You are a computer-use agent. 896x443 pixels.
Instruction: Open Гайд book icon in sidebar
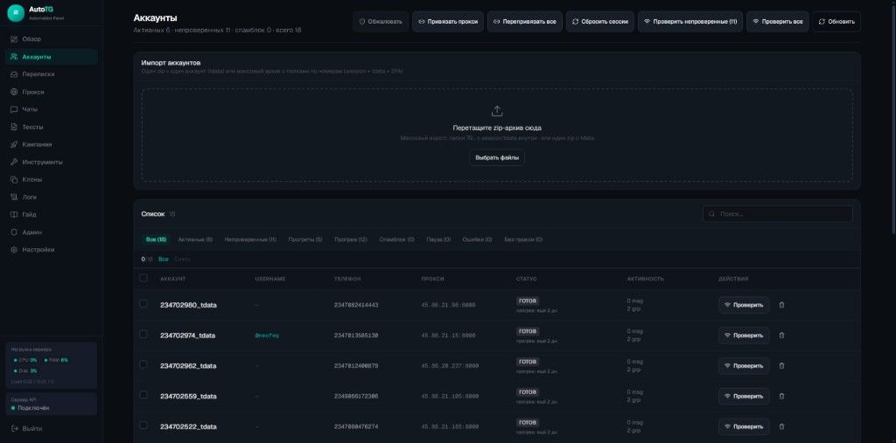tap(14, 215)
